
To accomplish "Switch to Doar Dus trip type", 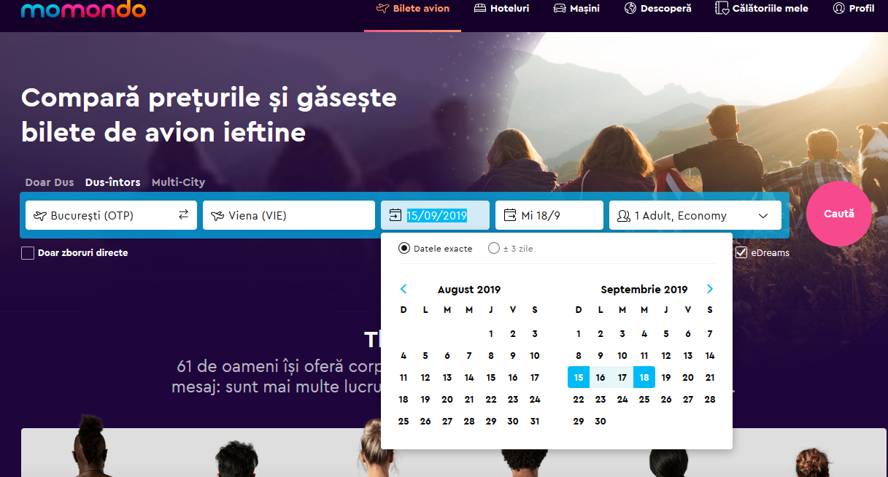I will pyautogui.click(x=50, y=182).
